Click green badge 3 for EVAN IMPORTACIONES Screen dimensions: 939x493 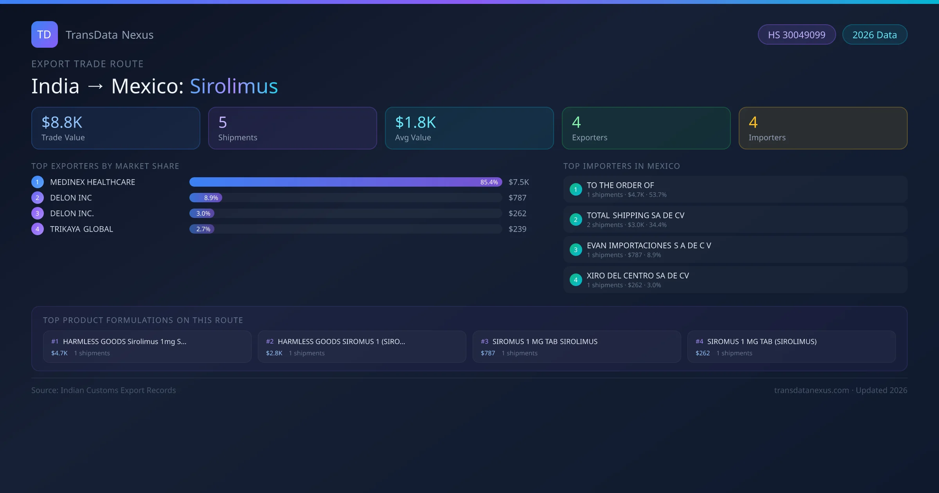coord(576,250)
